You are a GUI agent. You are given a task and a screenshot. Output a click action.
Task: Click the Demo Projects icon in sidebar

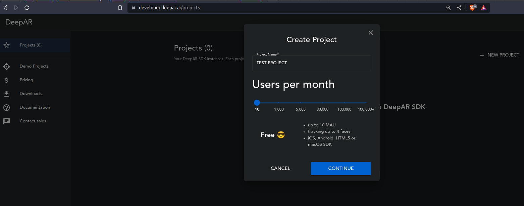6,67
